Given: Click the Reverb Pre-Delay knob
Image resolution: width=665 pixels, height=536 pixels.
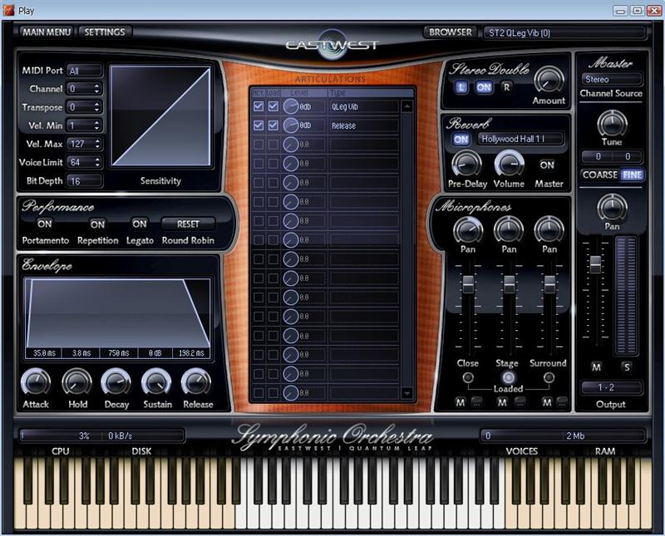Looking at the screenshot, I should pyautogui.click(x=466, y=165).
